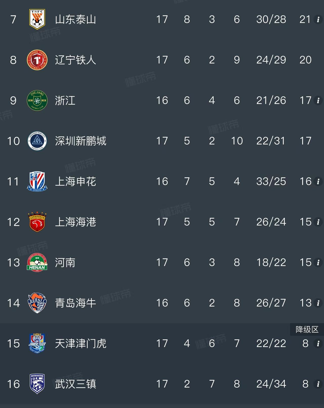324x408 pixels.
Task: Tap the Henan club logo
Action: (37, 262)
